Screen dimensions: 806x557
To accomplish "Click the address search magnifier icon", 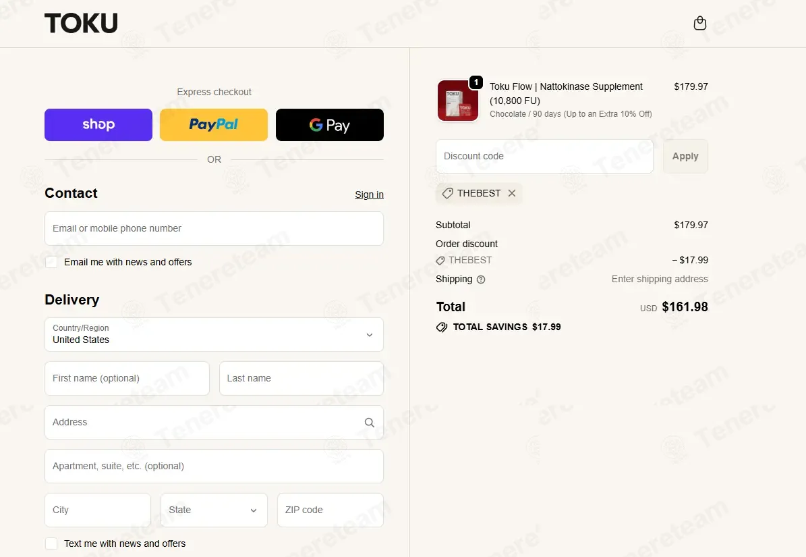I will point(369,422).
